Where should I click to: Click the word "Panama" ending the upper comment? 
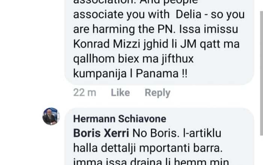pyautogui.click(x=157, y=73)
